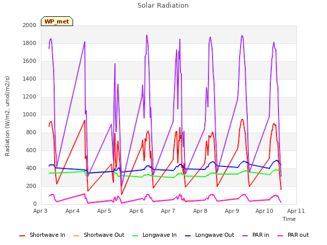Click the 2000 y-axis tick label

(x=30, y=25)
